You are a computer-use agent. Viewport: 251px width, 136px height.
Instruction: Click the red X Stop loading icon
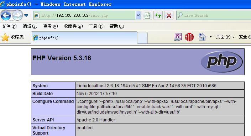click(169, 15)
